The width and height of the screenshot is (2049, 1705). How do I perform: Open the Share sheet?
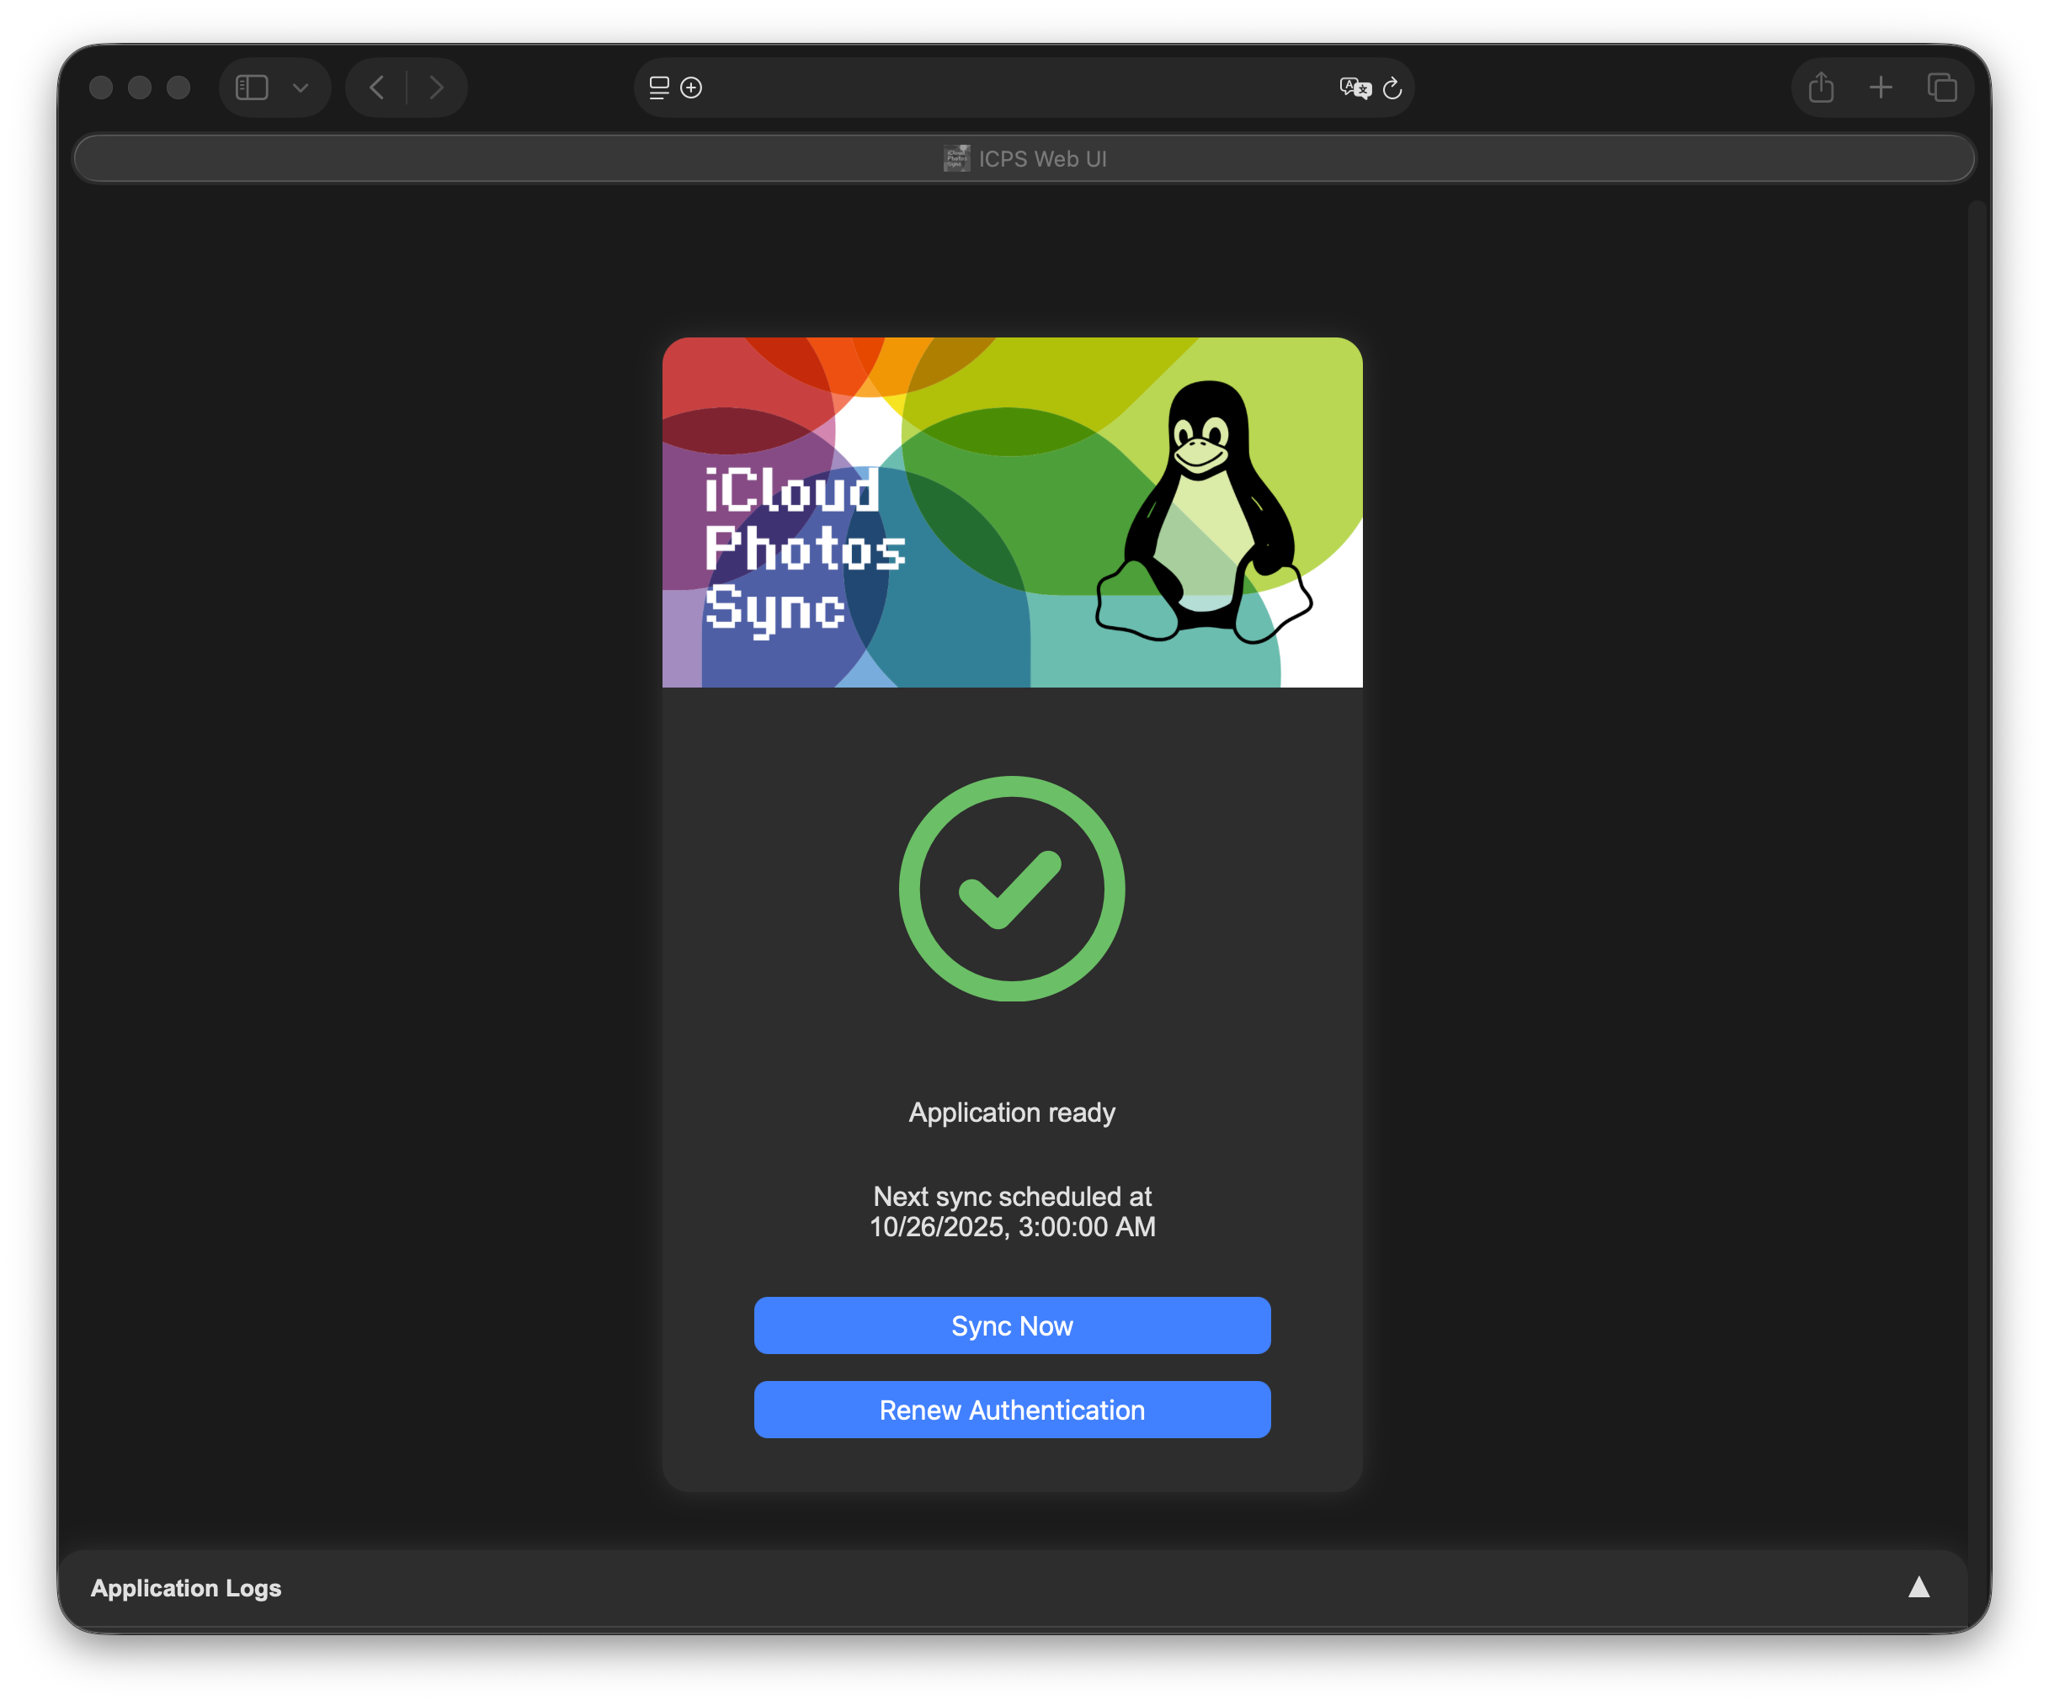pyautogui.click(x=1820, y=87)
